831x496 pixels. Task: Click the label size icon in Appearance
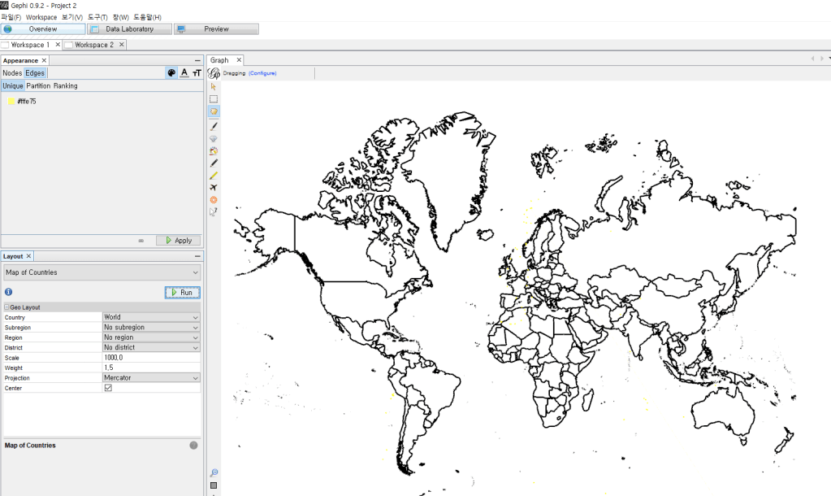click(x=197, y=72)
